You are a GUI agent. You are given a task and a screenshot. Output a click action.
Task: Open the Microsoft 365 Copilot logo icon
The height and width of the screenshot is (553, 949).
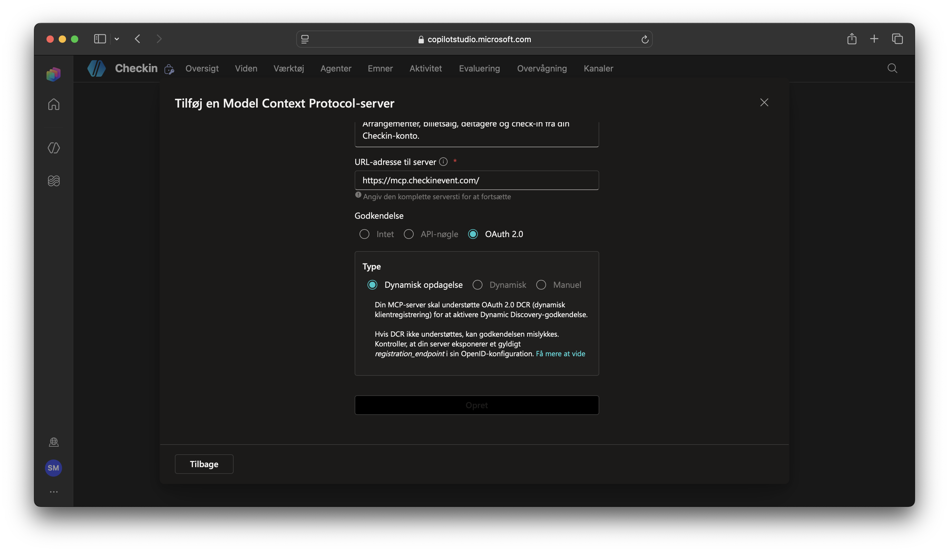pyautogui.click(x=54, y=74)
